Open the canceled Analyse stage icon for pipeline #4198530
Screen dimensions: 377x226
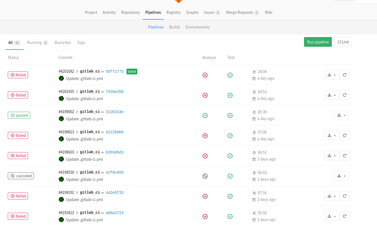click(205, 176)
